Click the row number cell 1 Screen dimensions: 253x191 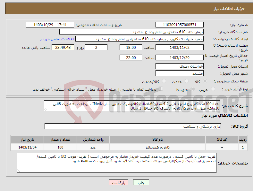click(x=243, y=147)
